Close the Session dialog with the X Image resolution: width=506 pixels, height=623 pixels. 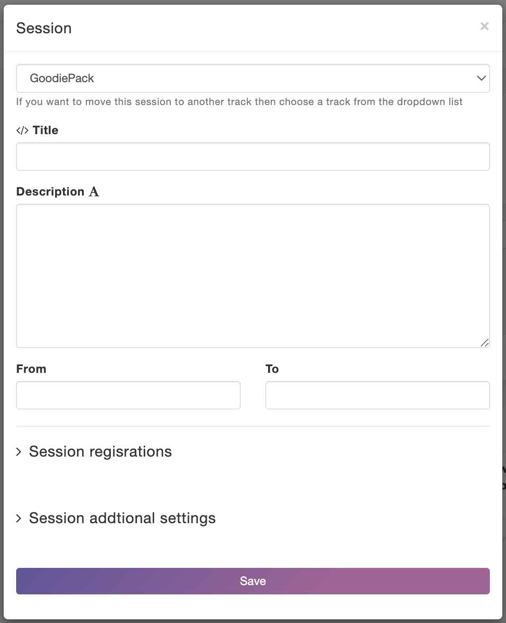point(484,26)
